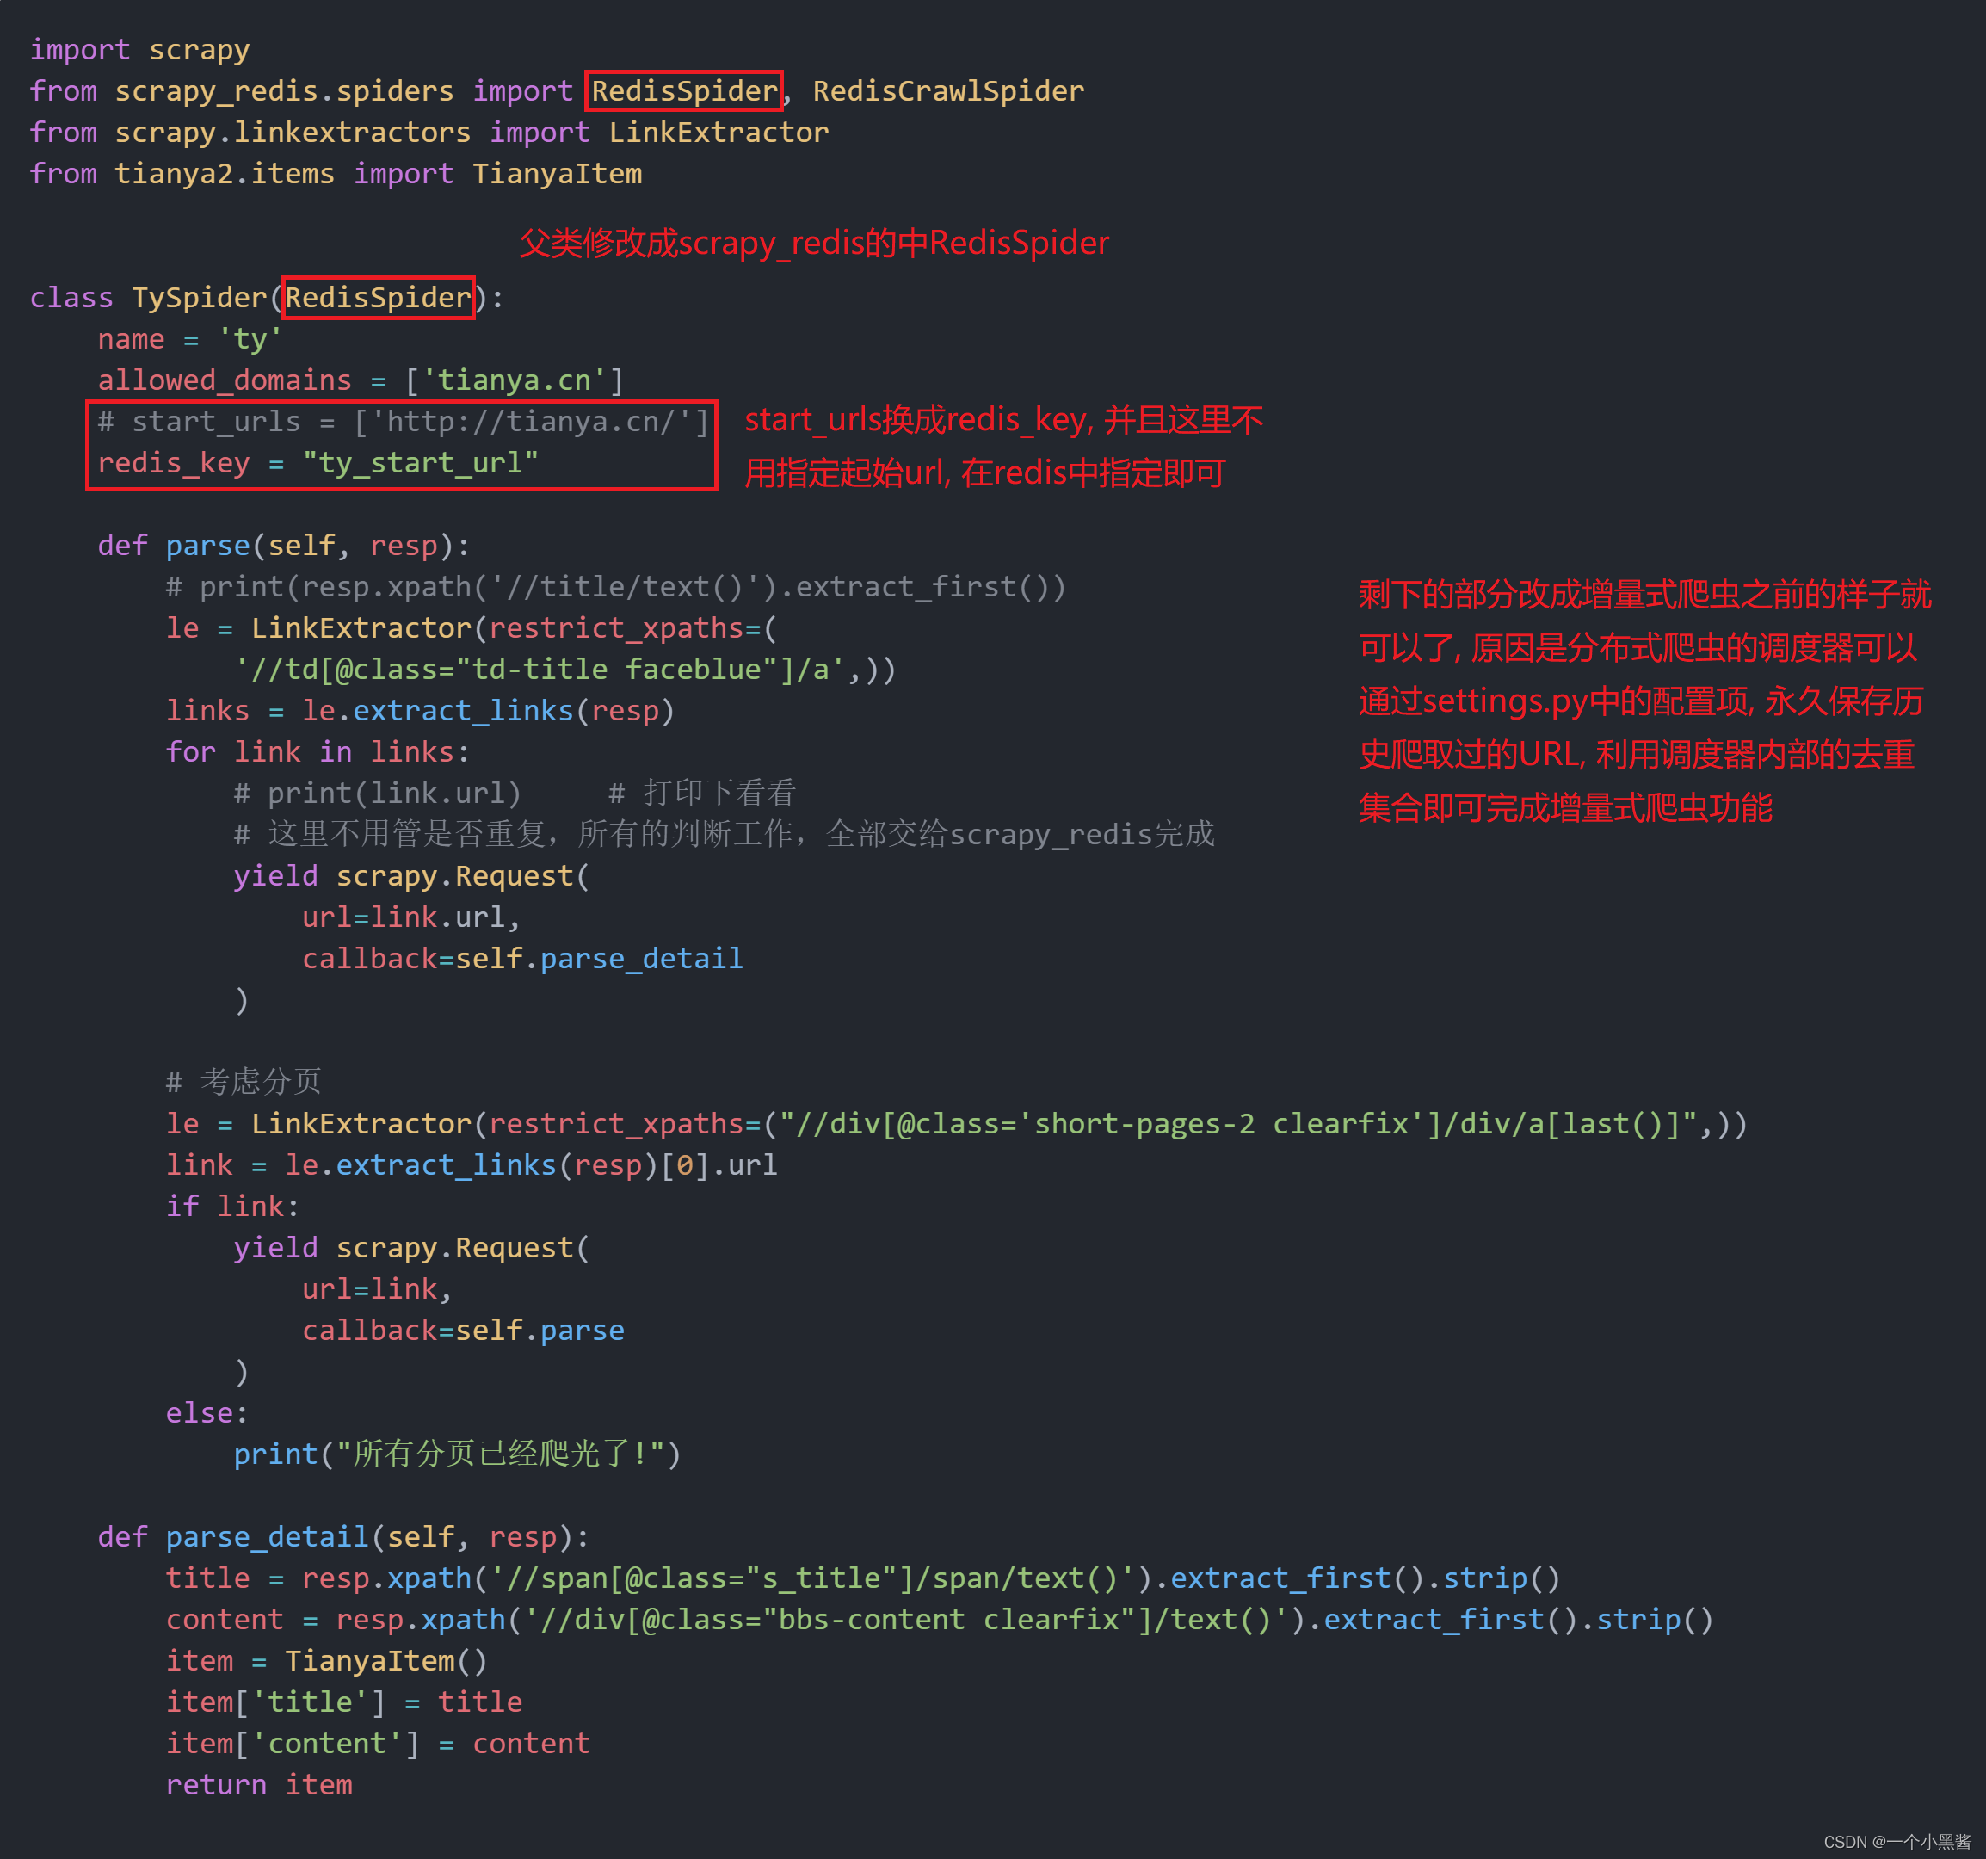Click RedisCrawlSpider in the import statement
The image size is (1986, 1859).
[x=947, y=91]
